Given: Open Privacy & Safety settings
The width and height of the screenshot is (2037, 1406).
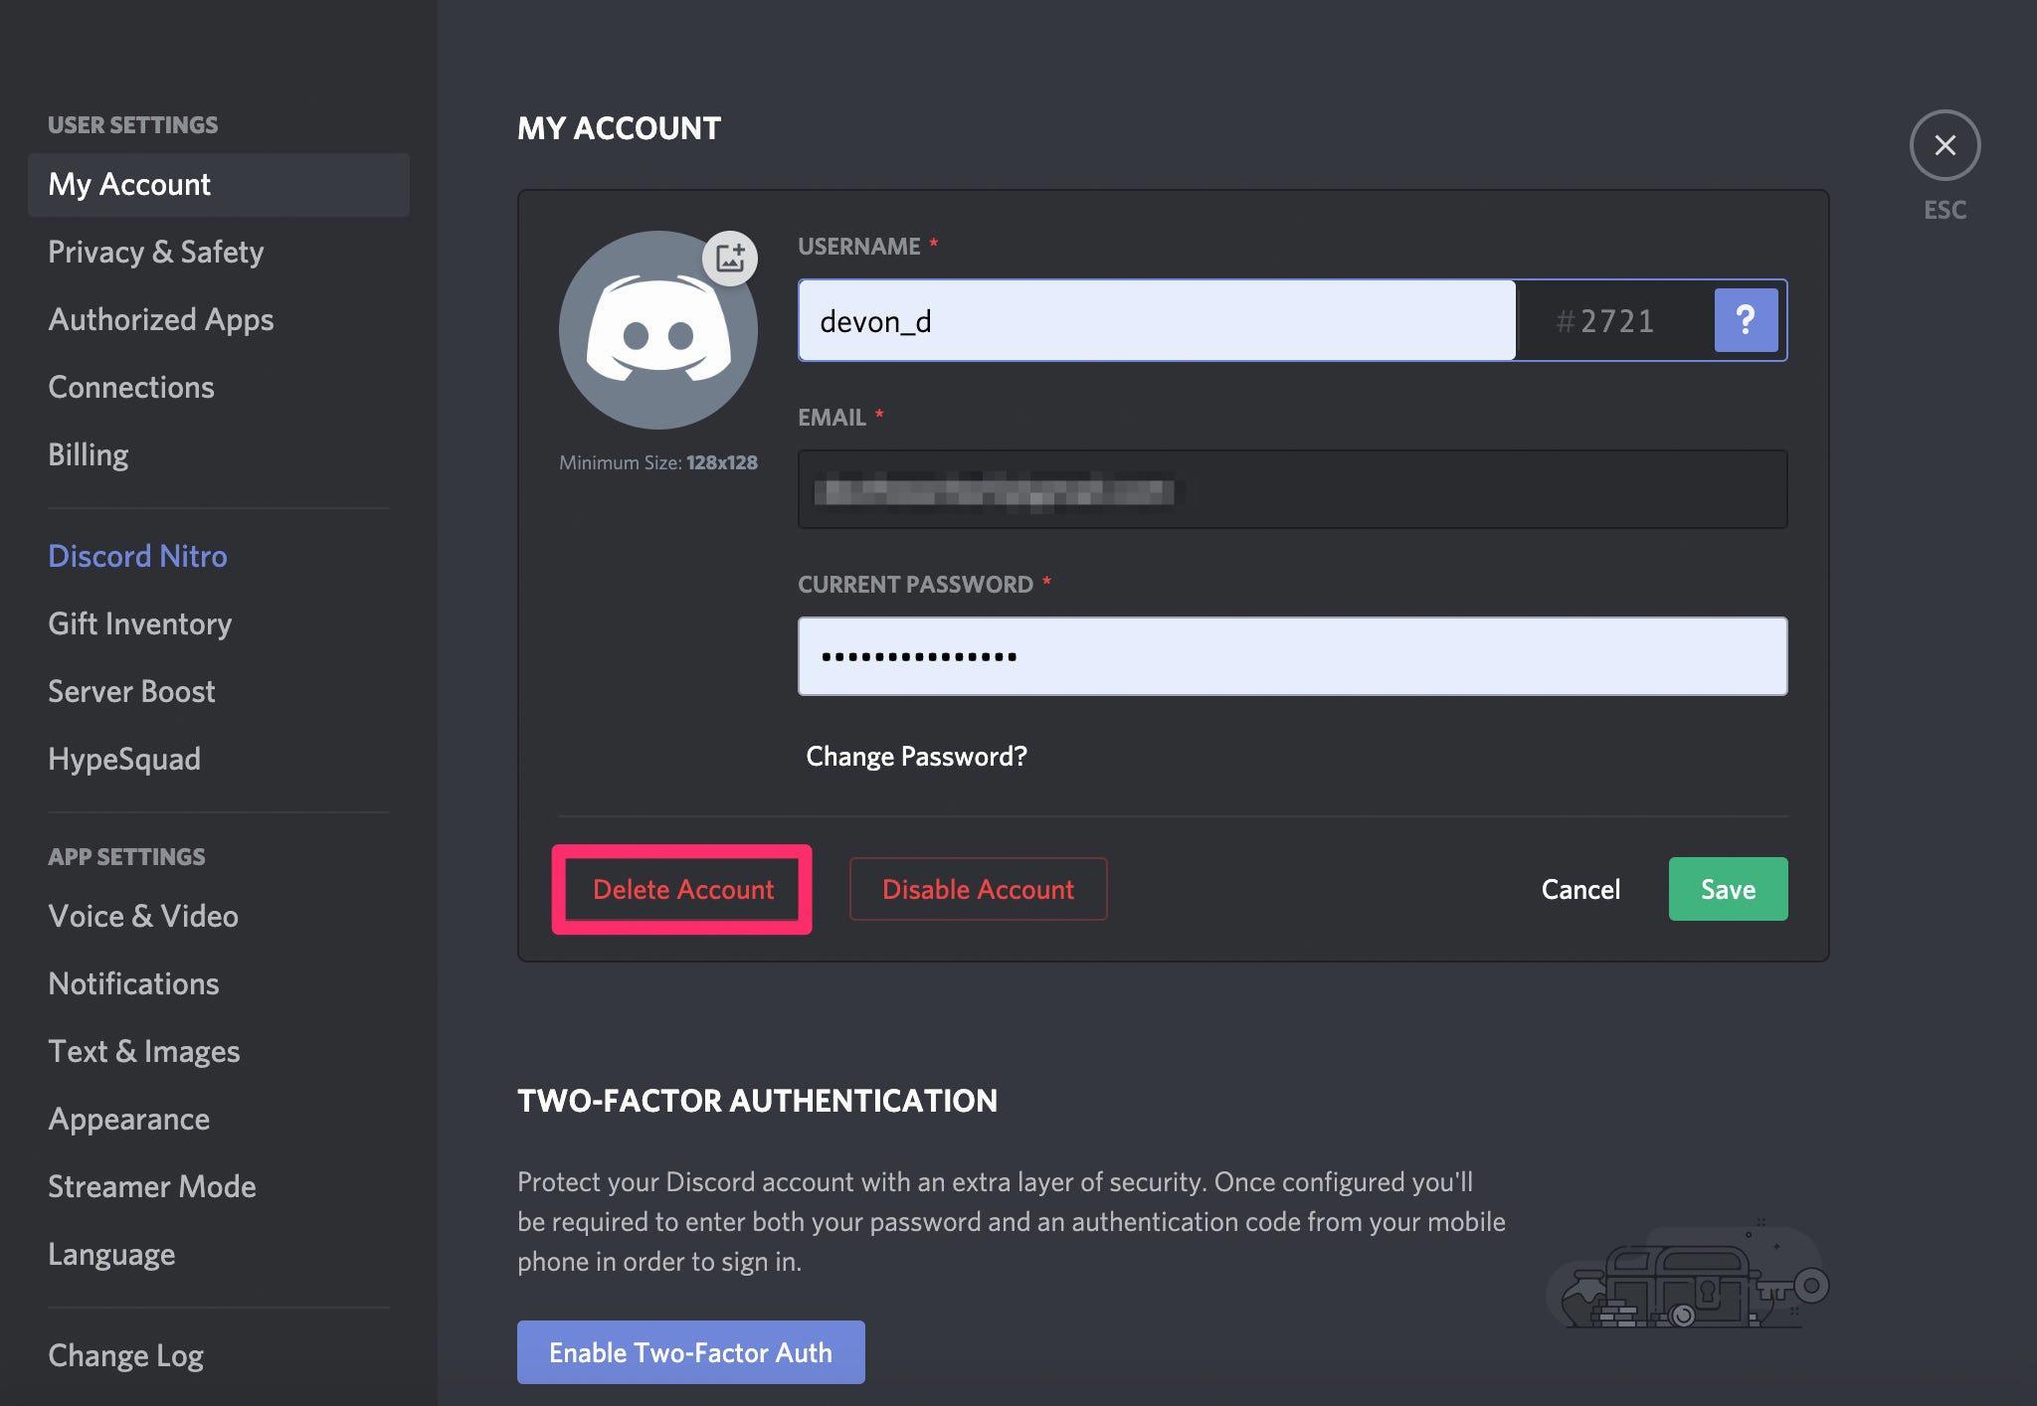Looking at the screenshot, I should (x=155, y=251).
